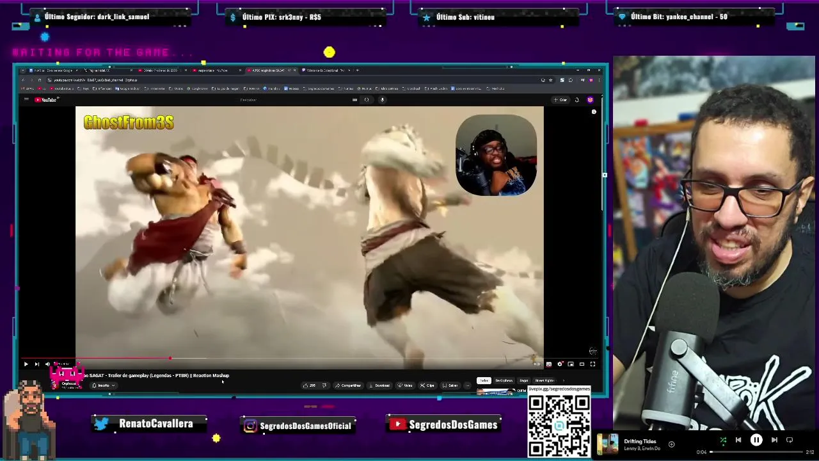
Task: Go to YouTube home via logo
Action: coord(46,99)
